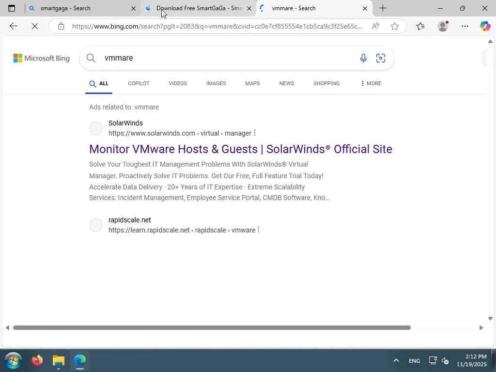The image size is (496, 372).
Task: Show hidden system tray icons
Action: tap(396, 360)
